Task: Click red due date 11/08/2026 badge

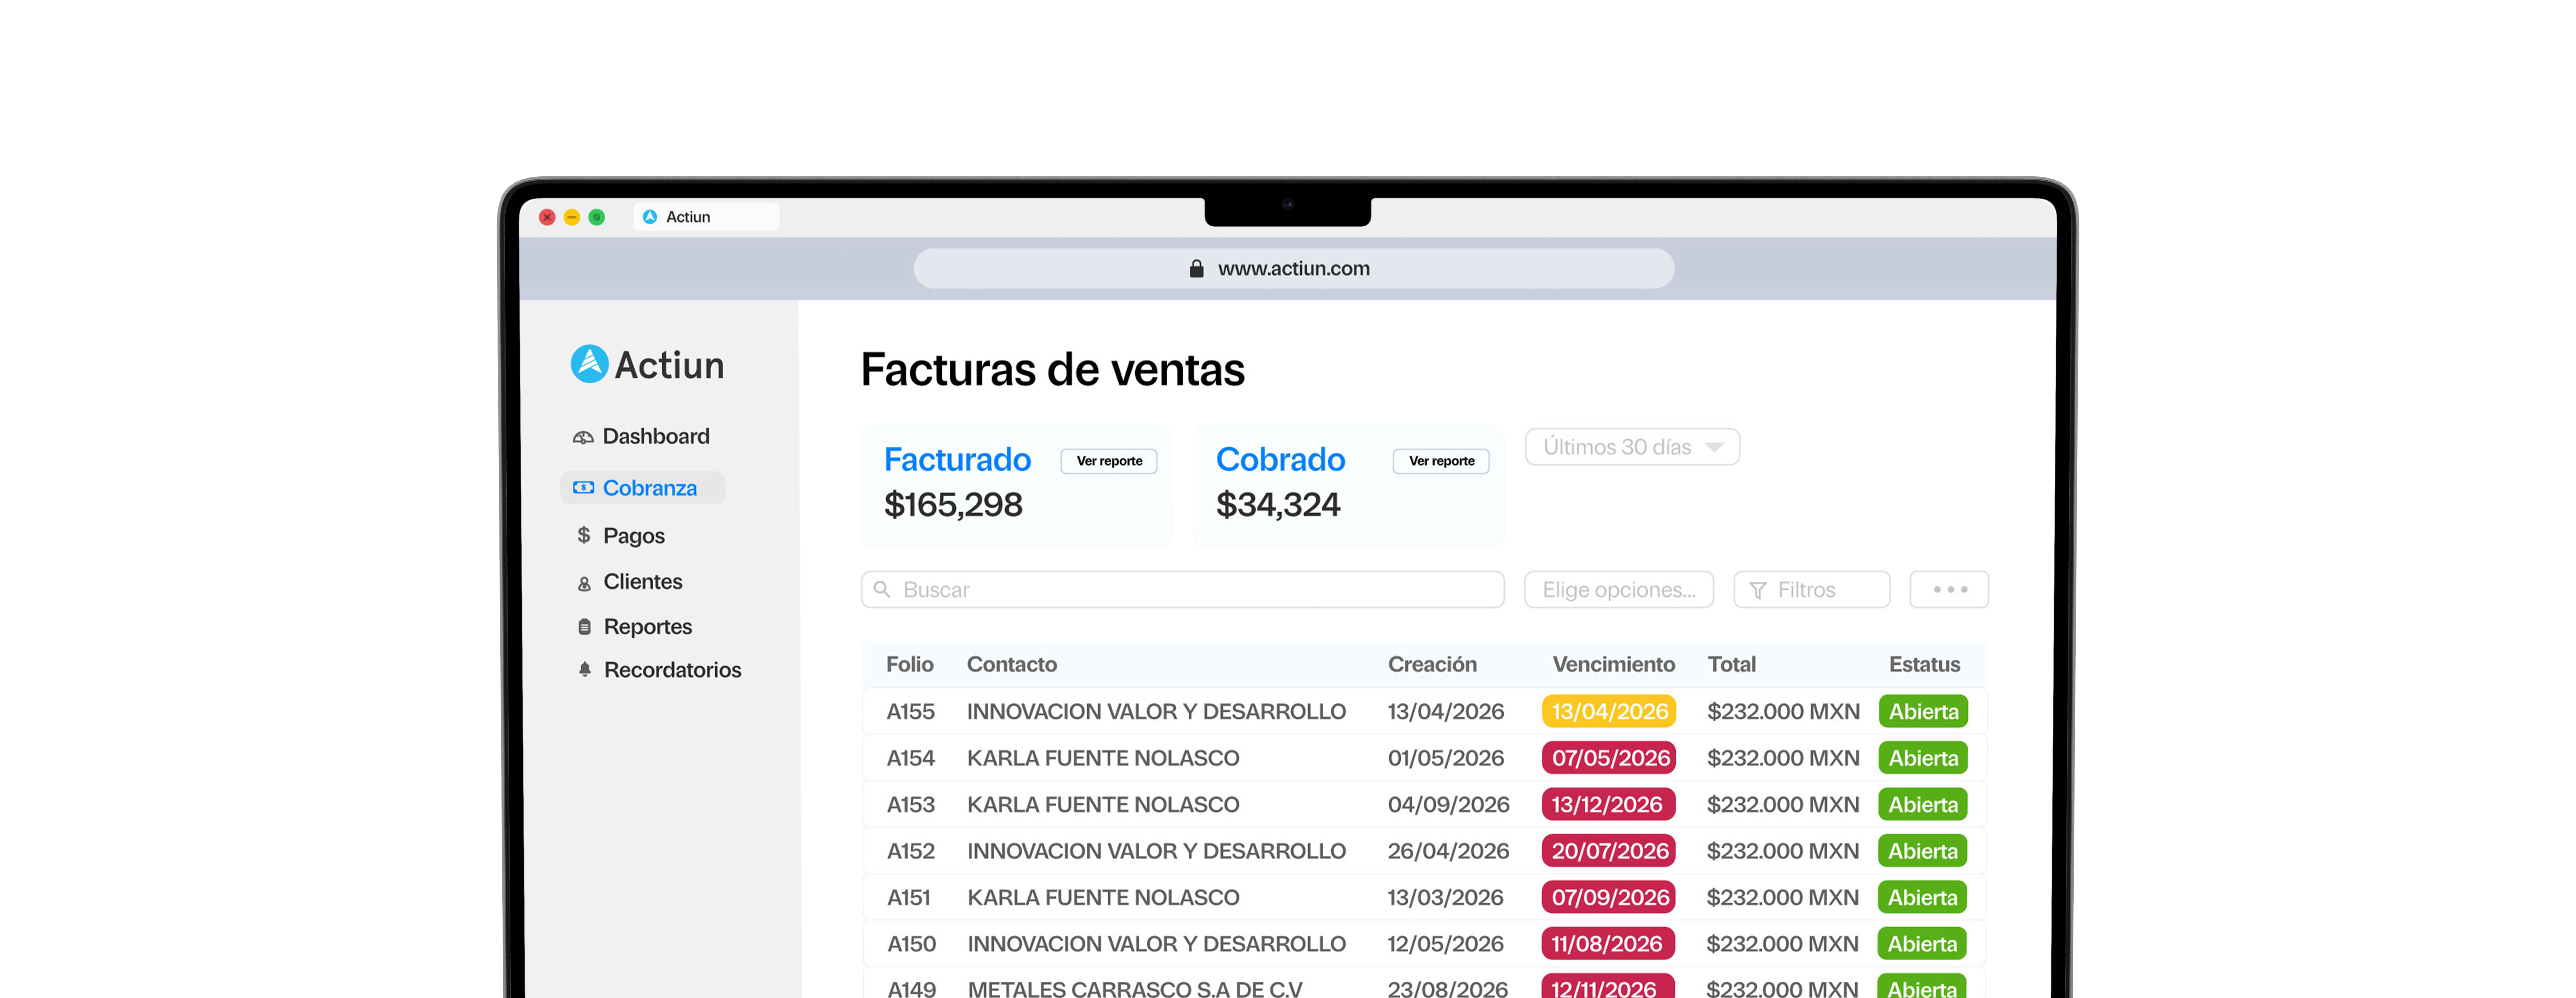Action: pyautogui.click(x=1608, y=944)
